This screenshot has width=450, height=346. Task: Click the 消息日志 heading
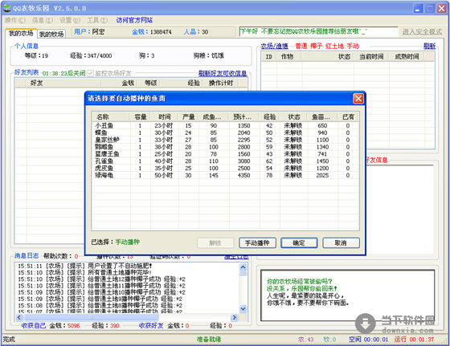tap(27, 256)
